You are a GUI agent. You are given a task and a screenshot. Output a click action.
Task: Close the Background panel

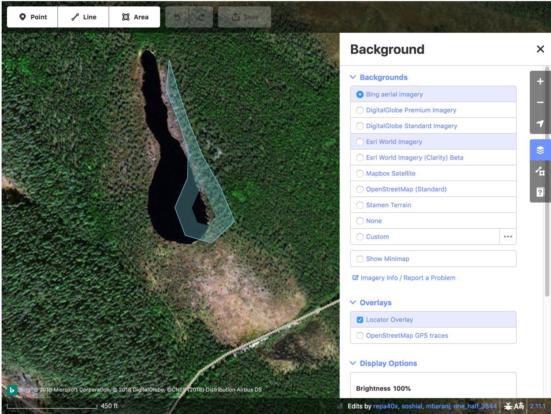540,49
